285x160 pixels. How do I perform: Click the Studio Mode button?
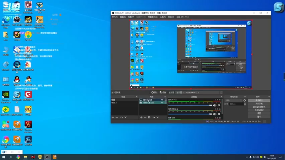(x=259, y=110)
